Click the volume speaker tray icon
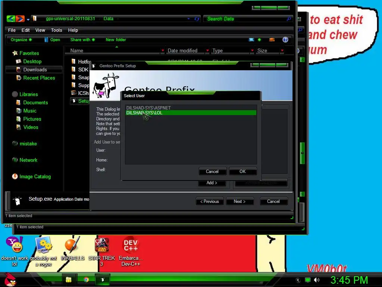This screenshot has width=382, height=287. pyautogui.click(x=316, y=280)
